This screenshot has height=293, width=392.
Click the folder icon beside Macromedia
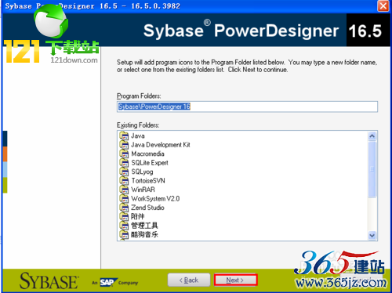pos(124,154)
